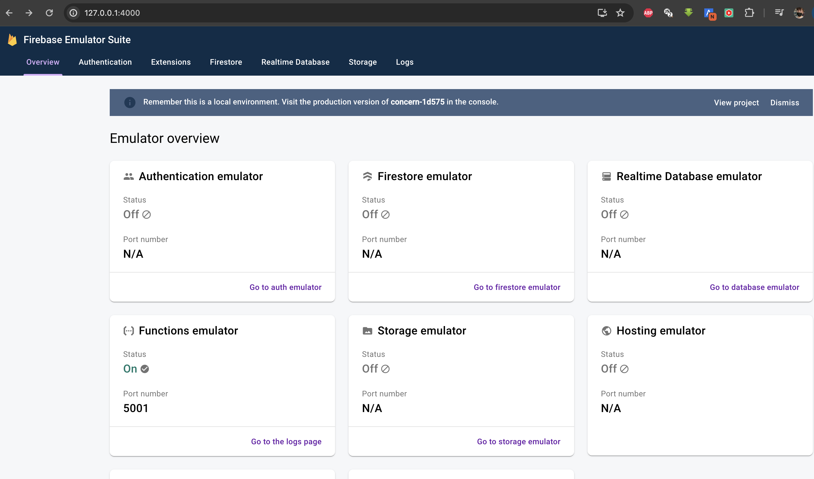The width and height of the screenshot is (814, 479).
Task: Follow the Go to auth emulator link
Action: [x=285, y=287]
